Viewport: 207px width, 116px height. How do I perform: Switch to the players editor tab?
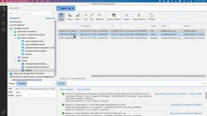tap(64, 8)
